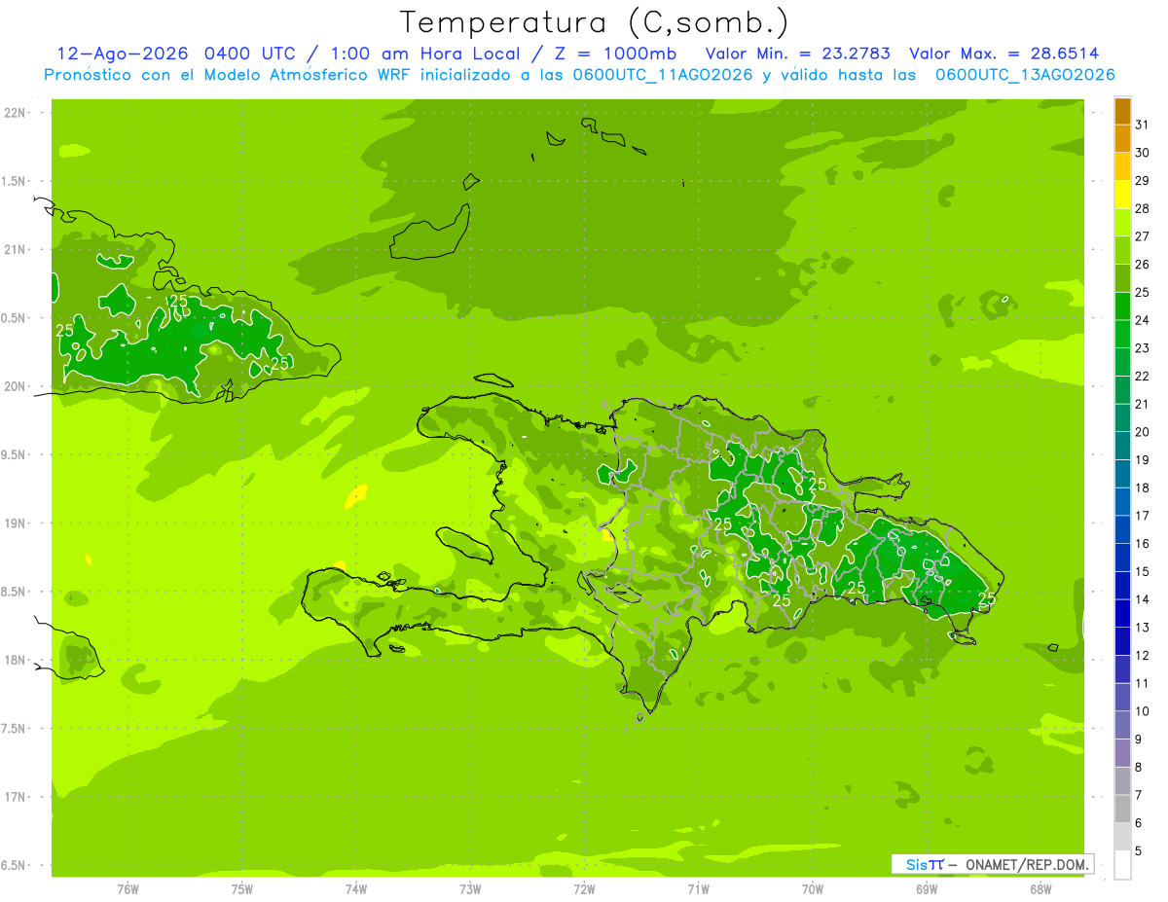Viewport: 1168px width, 902px height.
Task: Pick the legend swatch between 24 and 25
Action: (1122, 306)
